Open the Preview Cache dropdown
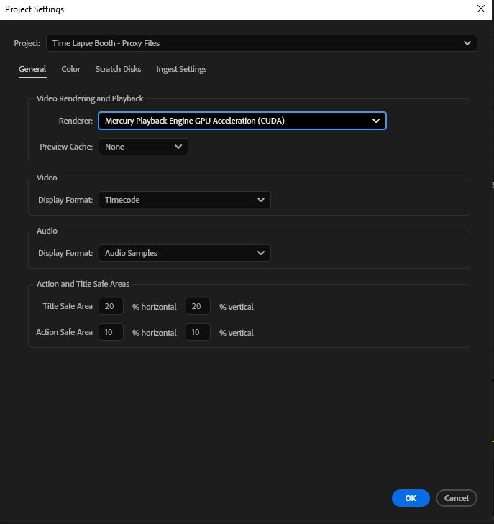Screen dimensions: 494x524 (x=143, y=147)
